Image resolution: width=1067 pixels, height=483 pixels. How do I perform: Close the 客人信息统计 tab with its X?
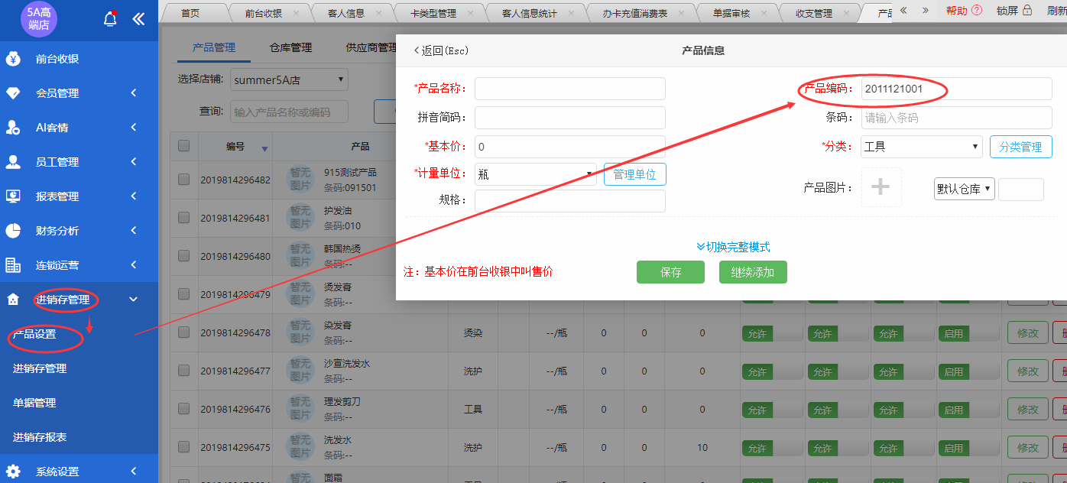571,13
